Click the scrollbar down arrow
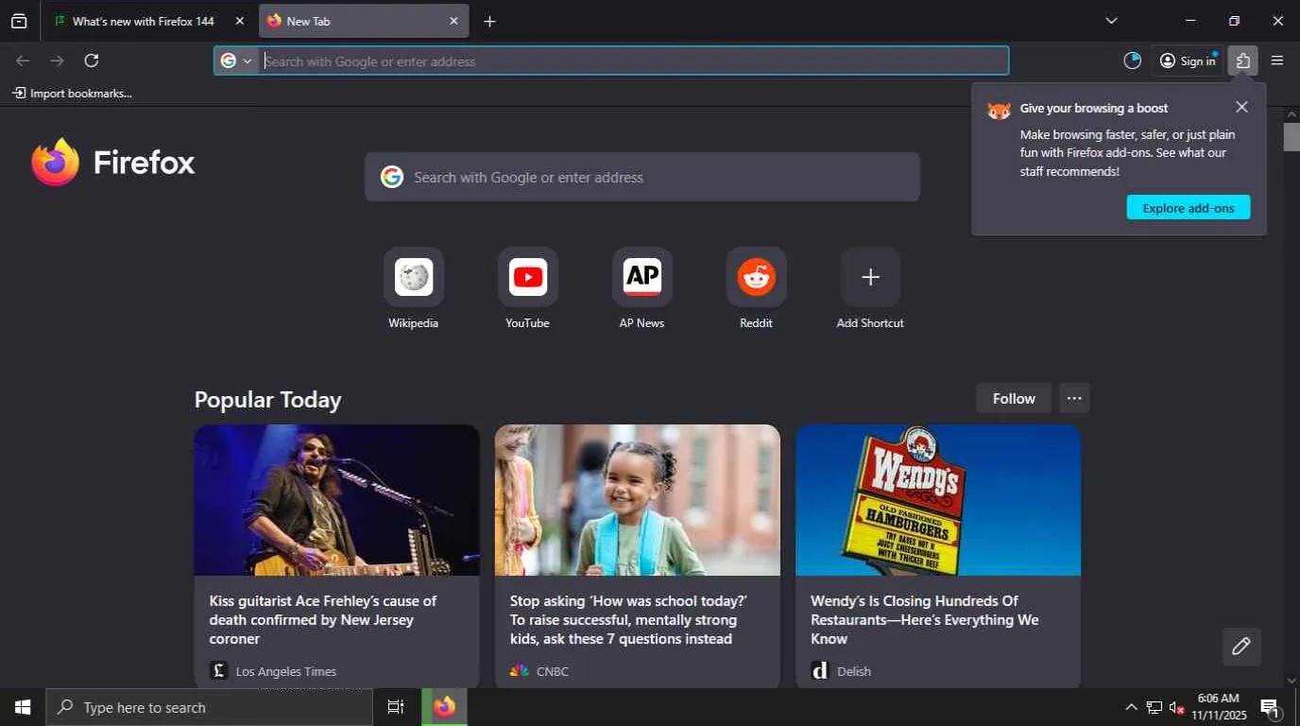Viewport: 1300px width, 726px height. pyautogui.click(x=1291, y=681)
